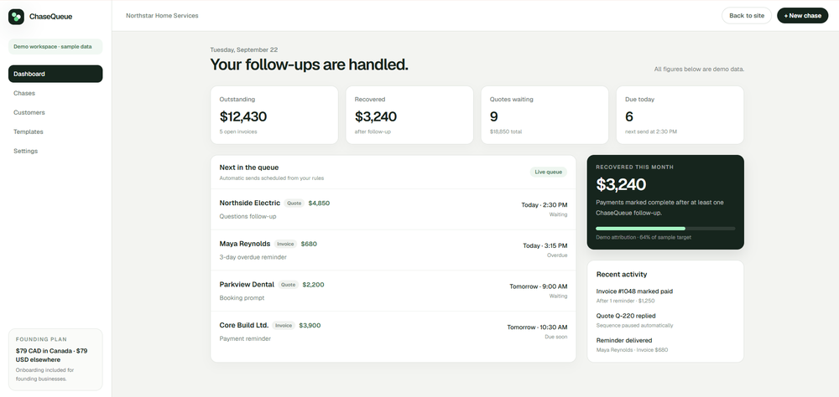Open Quote Q-220 replied activity
839x397 pixels.
pyautogui.click(x=634, y=320)
